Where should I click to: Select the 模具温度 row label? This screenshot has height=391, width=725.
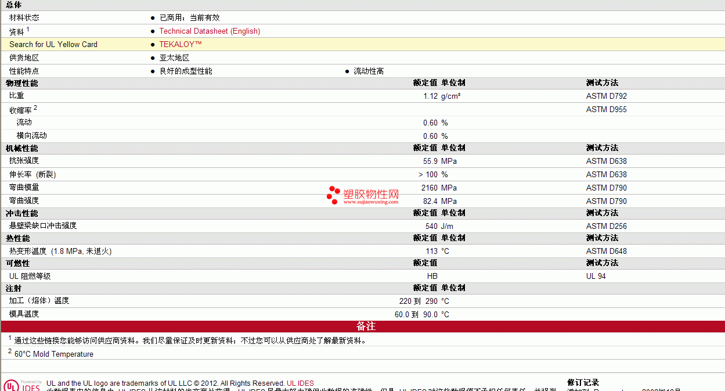24,314
